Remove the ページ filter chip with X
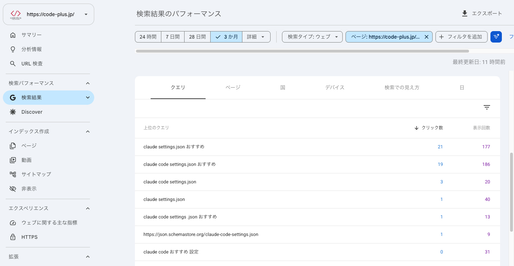Screen dimensions: 514x266 426,37
